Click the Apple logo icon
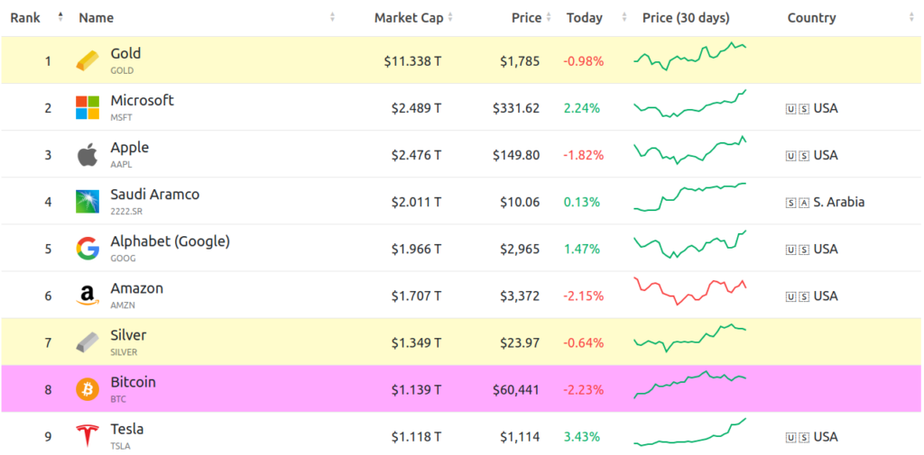The height and width of the screenshot is (455, 924). (88, 155)
